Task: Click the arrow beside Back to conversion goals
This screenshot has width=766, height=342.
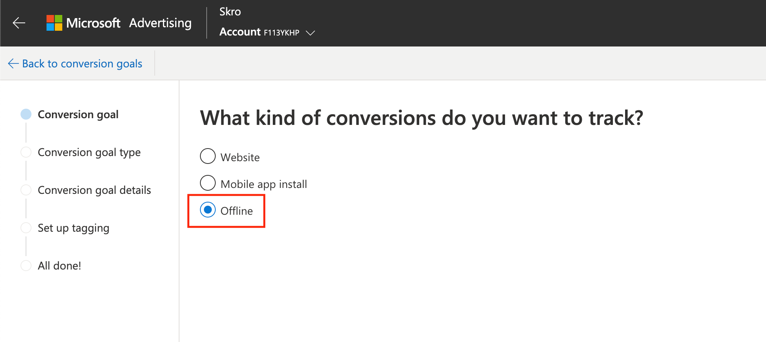Action: (13, 63)
